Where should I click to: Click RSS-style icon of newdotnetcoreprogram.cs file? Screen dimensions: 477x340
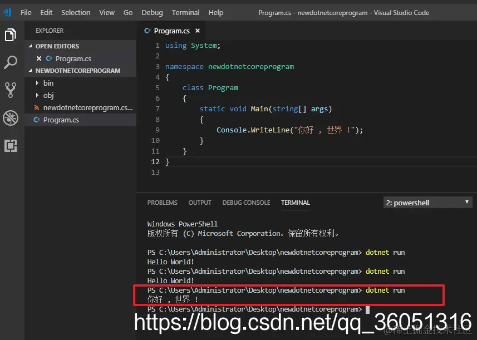pyautogui.click(x=37, y=107)
